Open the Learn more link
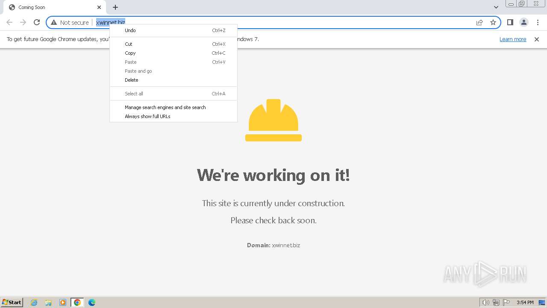The height and width of the screenshot is (308, 547). (513, 39)
